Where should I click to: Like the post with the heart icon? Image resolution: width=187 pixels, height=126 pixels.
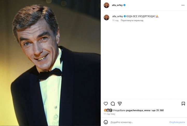[106, 104]
